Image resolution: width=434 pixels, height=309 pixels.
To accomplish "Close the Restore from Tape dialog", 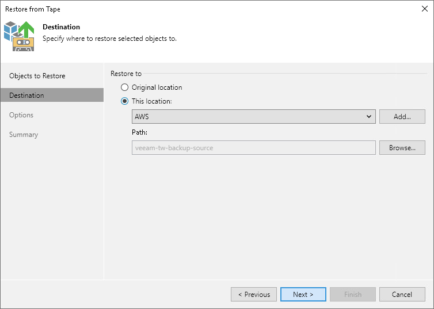I will pyautogui.click(x=425, y=9).
